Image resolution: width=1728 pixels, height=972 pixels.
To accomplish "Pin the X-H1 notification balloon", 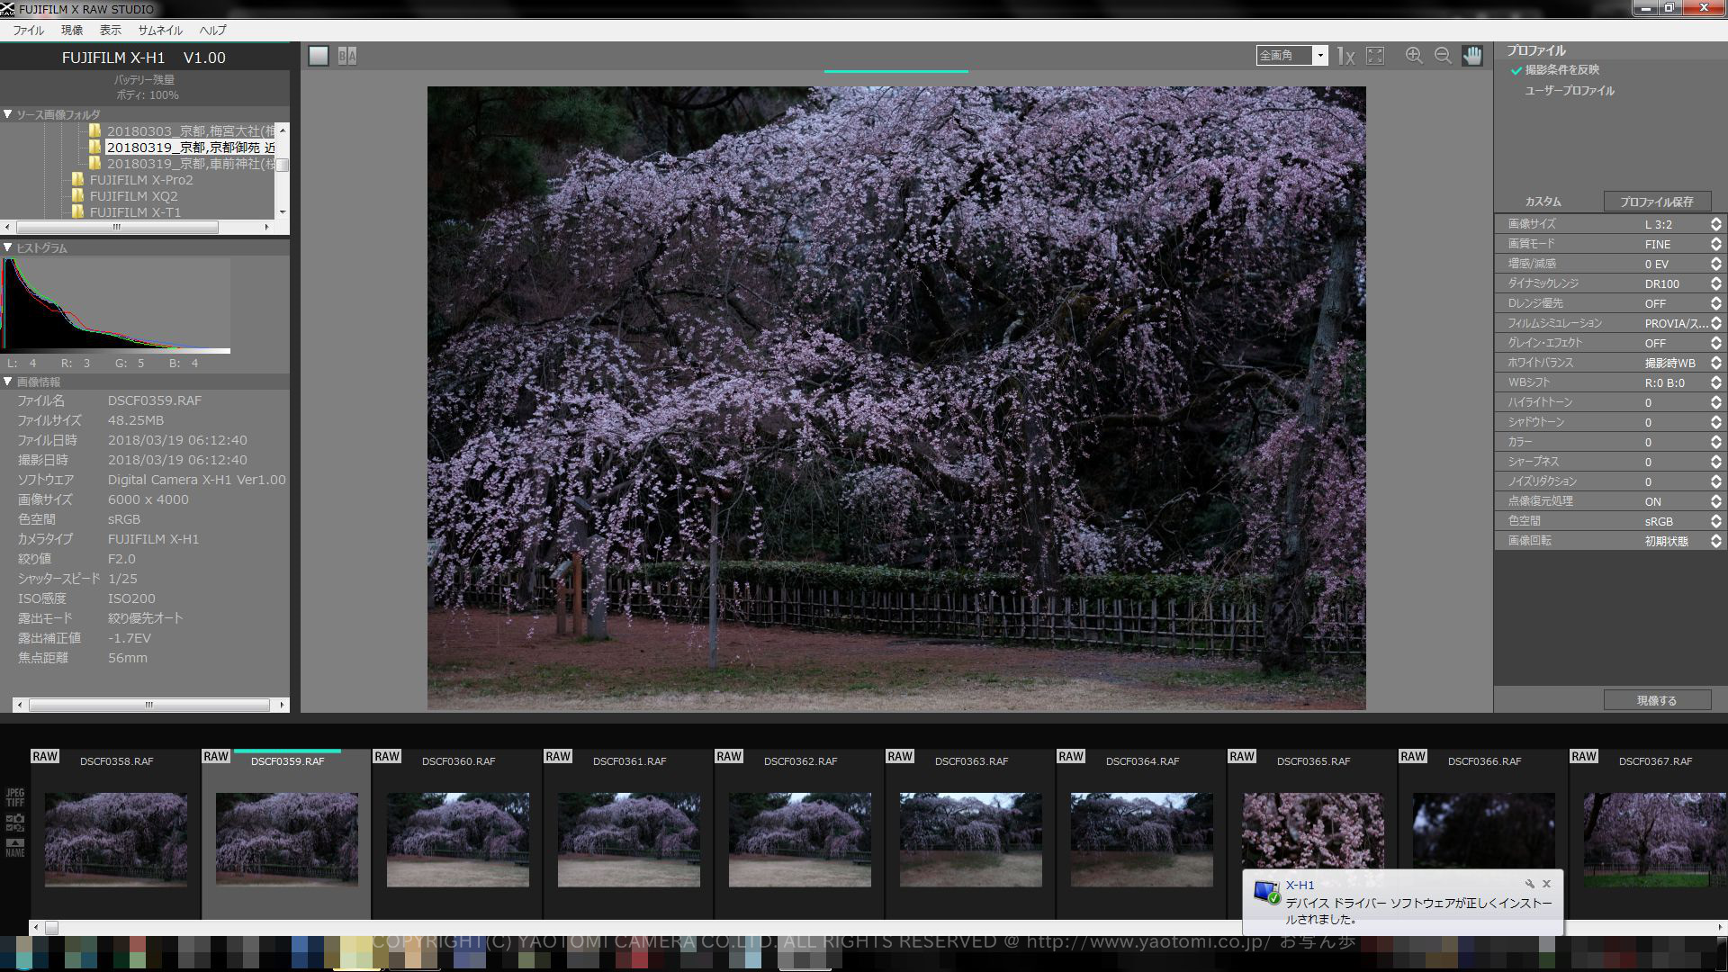I will coord(1529,884).
